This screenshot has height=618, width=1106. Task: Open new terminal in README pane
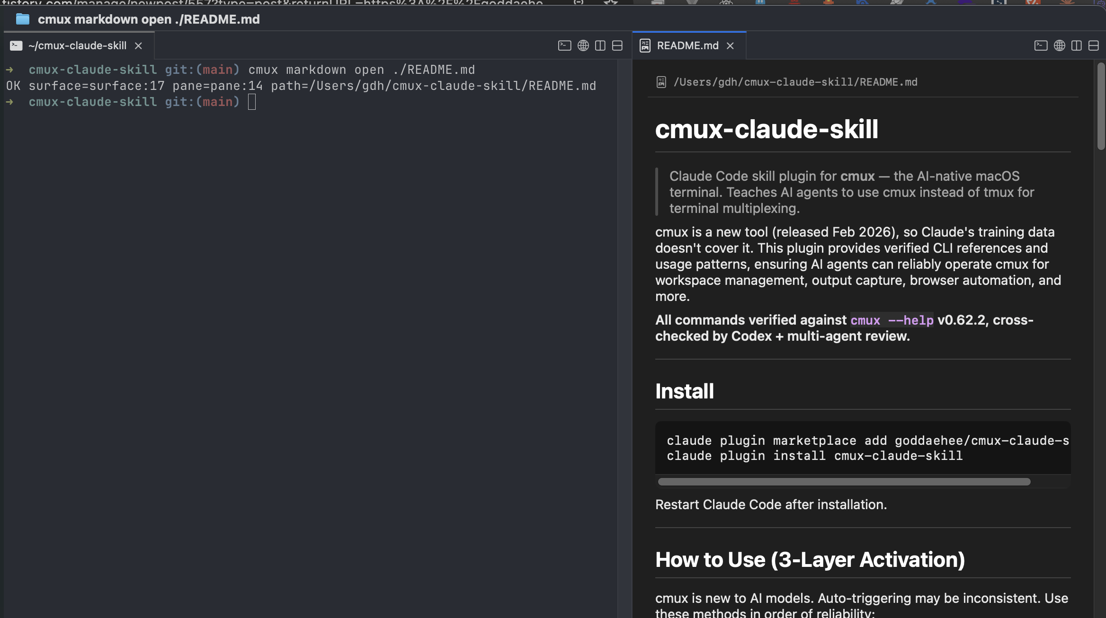tap(1041, 45)
